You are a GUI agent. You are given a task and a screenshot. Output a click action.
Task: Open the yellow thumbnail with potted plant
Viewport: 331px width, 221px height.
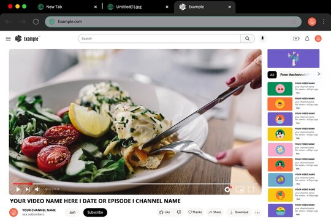[x=280, y=195]
